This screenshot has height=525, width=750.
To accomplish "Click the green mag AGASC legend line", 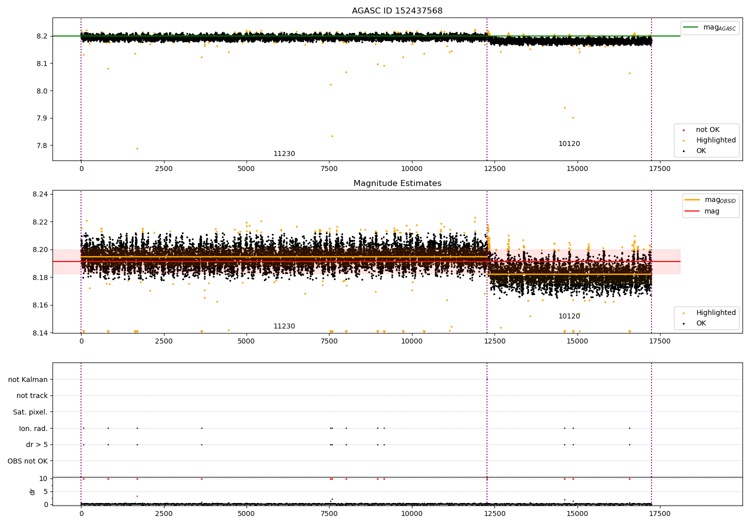I will [691, 27].
